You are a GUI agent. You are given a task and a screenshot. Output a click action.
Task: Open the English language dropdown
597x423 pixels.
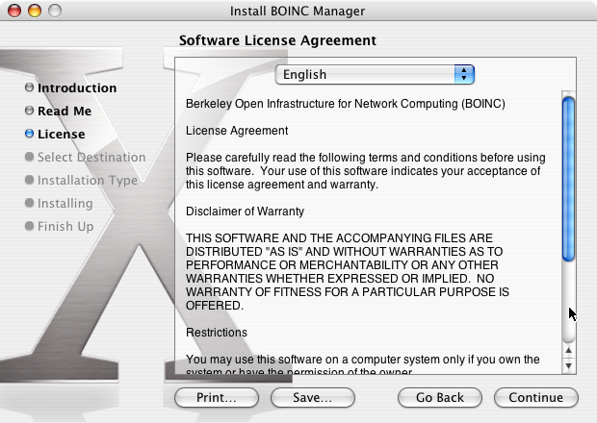(x=375, y=74)
